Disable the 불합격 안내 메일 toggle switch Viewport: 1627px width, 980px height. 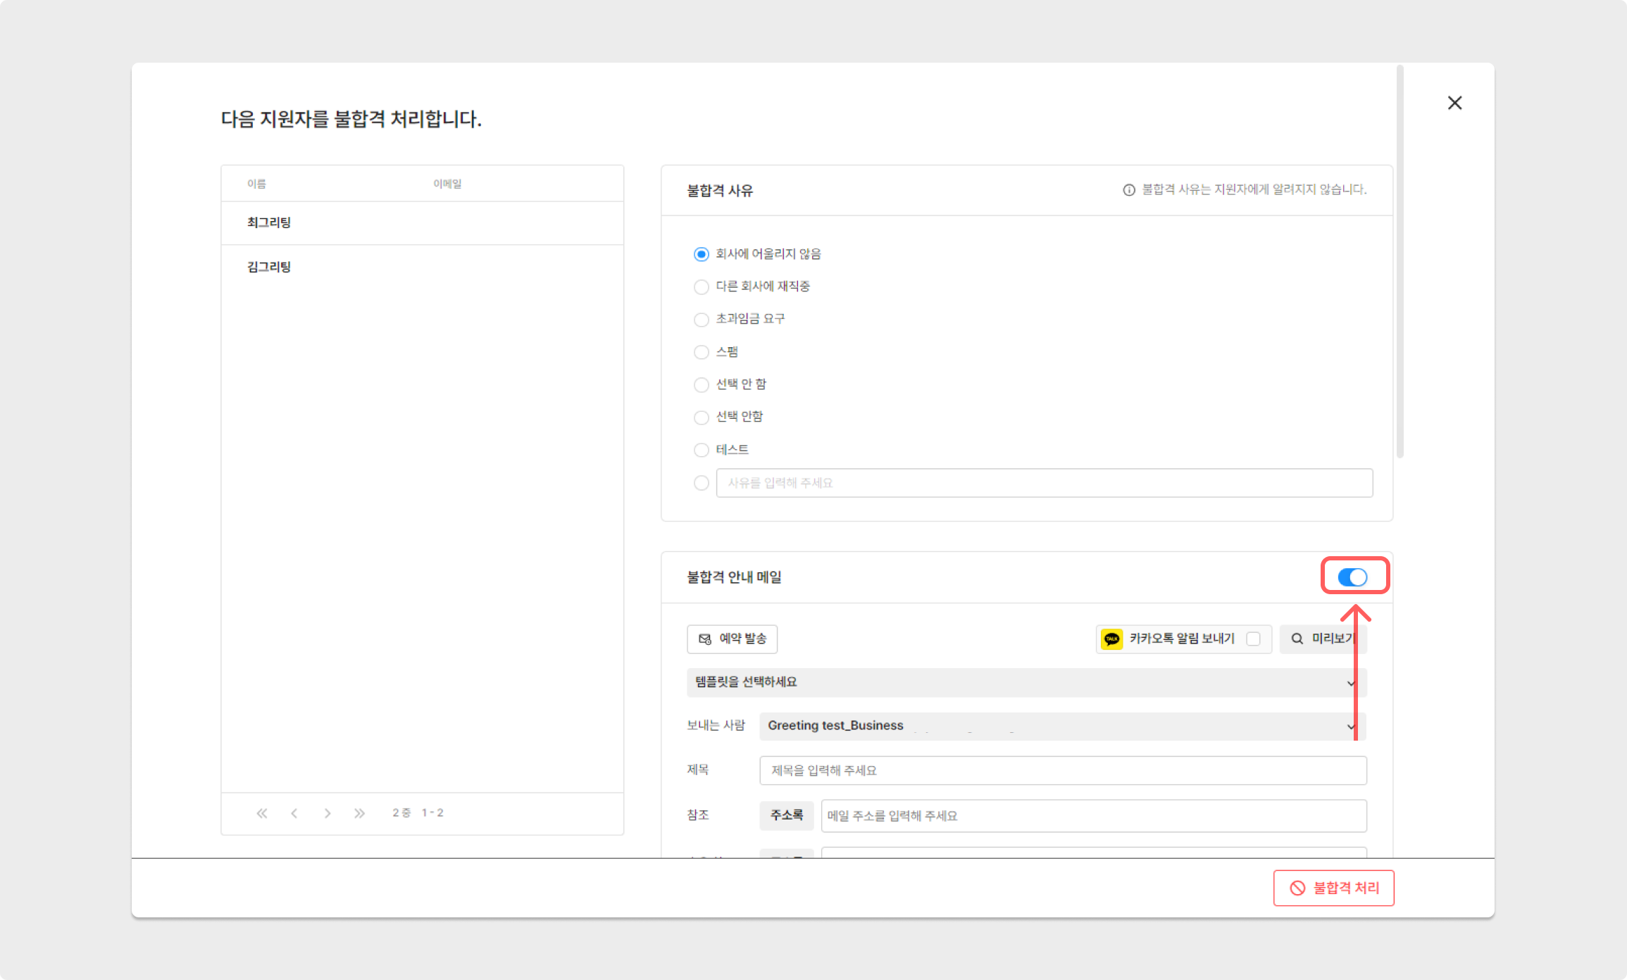(x=1352, y=577)
